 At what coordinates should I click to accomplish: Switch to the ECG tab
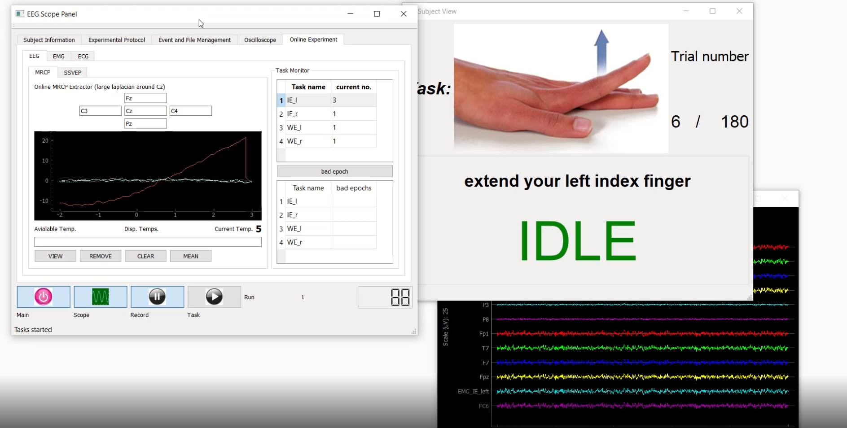click(x=83, y=56)
